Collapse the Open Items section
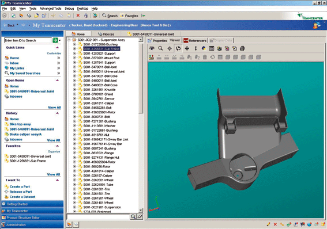 point(57,81)
